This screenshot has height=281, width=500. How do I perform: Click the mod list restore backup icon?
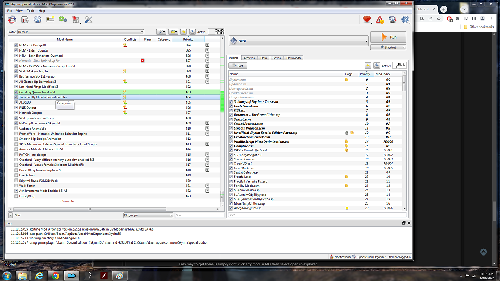pyautogui.click(x=184, y=32)
